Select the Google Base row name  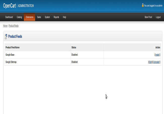(x=10, y=55)
